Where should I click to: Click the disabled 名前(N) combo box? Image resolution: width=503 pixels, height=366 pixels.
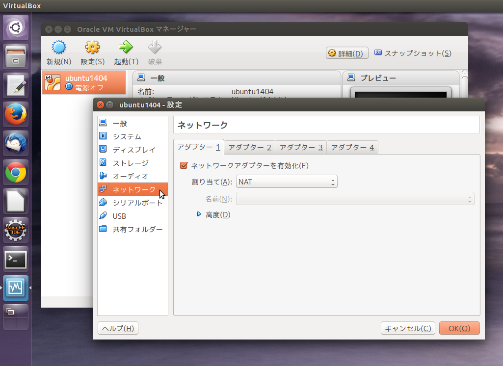(x=355, y=199)
